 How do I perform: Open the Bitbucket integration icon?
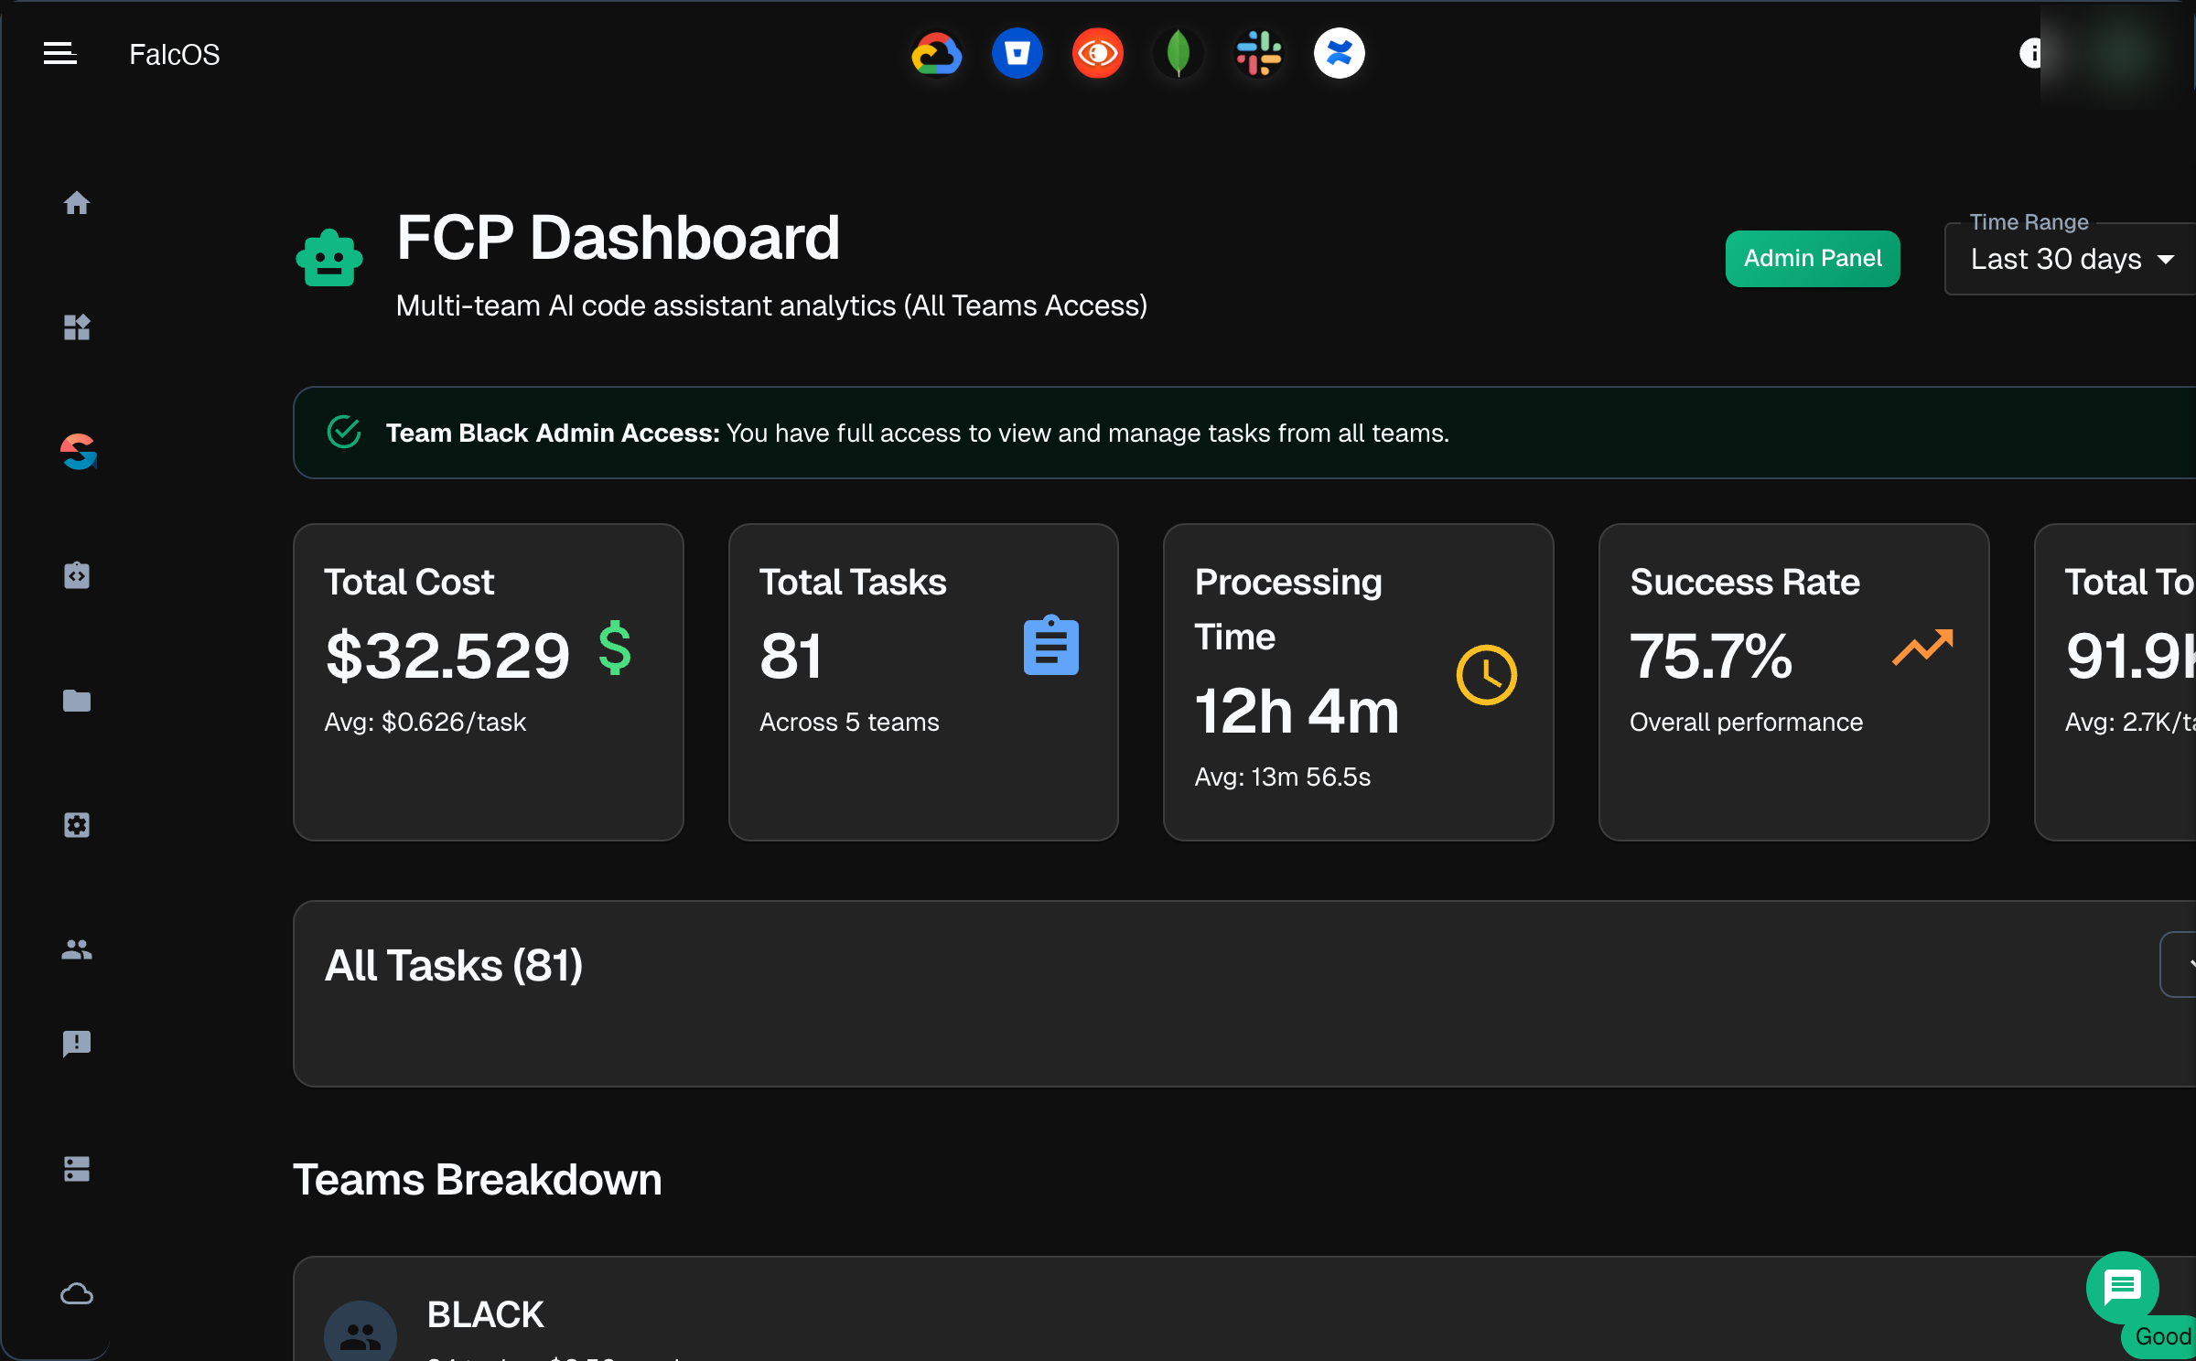[x=1017, y=53]
